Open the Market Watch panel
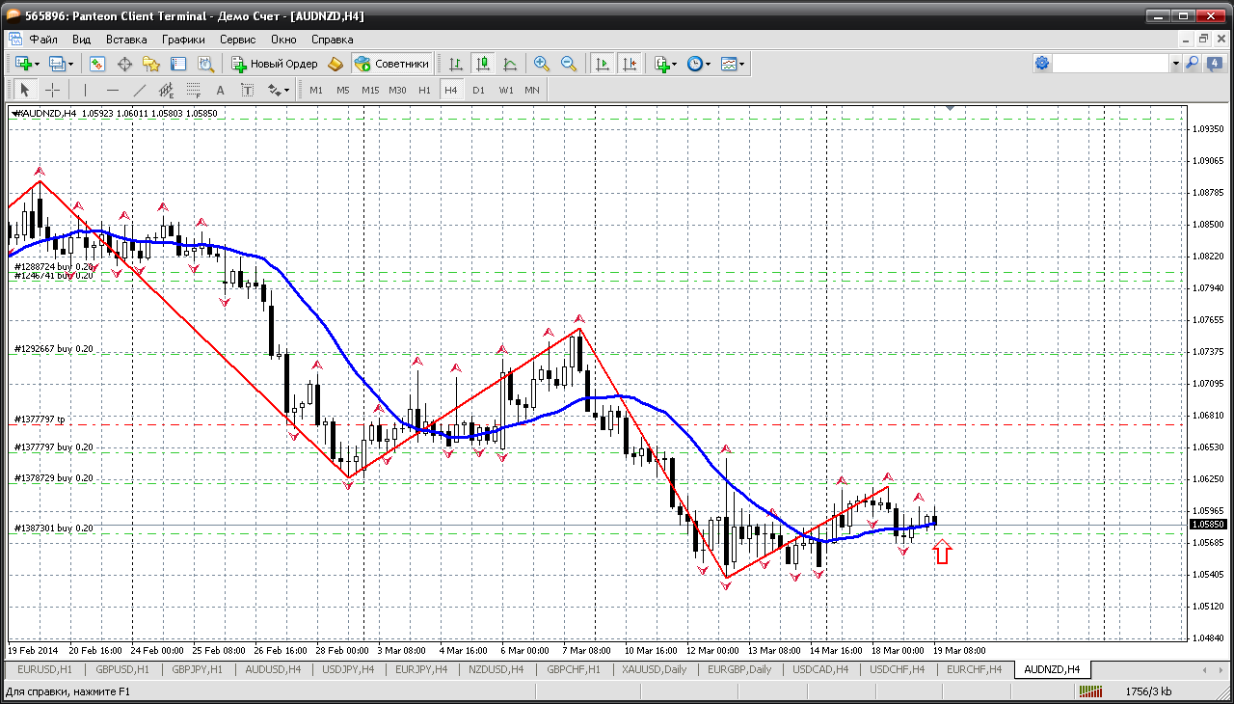 click(97, 64)
